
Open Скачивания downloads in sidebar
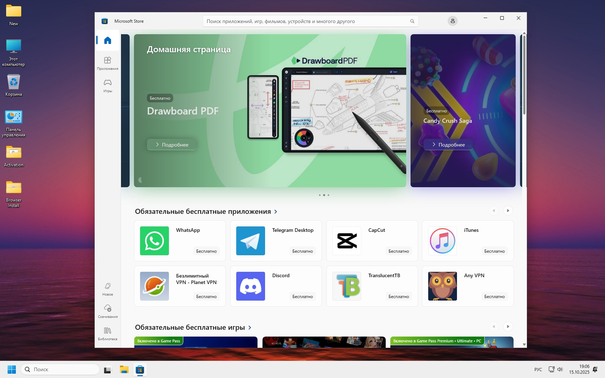click(107, 311)
